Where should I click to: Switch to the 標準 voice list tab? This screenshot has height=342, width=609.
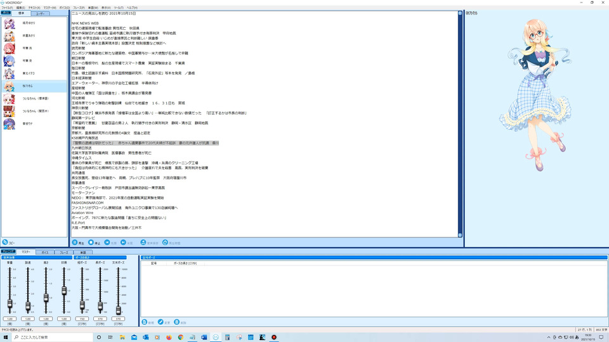pos(22,13)
